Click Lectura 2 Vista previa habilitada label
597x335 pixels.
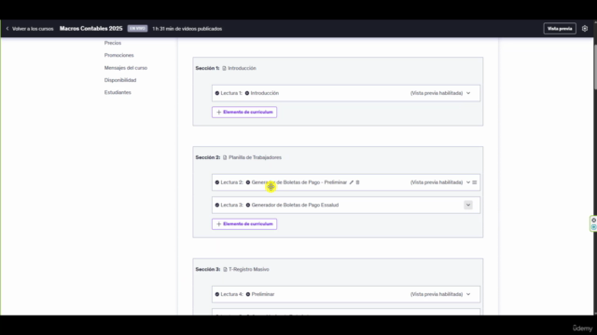437,182
